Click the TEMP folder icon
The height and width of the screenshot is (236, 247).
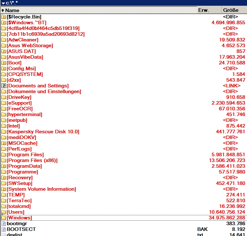click(x=4, y=195)
